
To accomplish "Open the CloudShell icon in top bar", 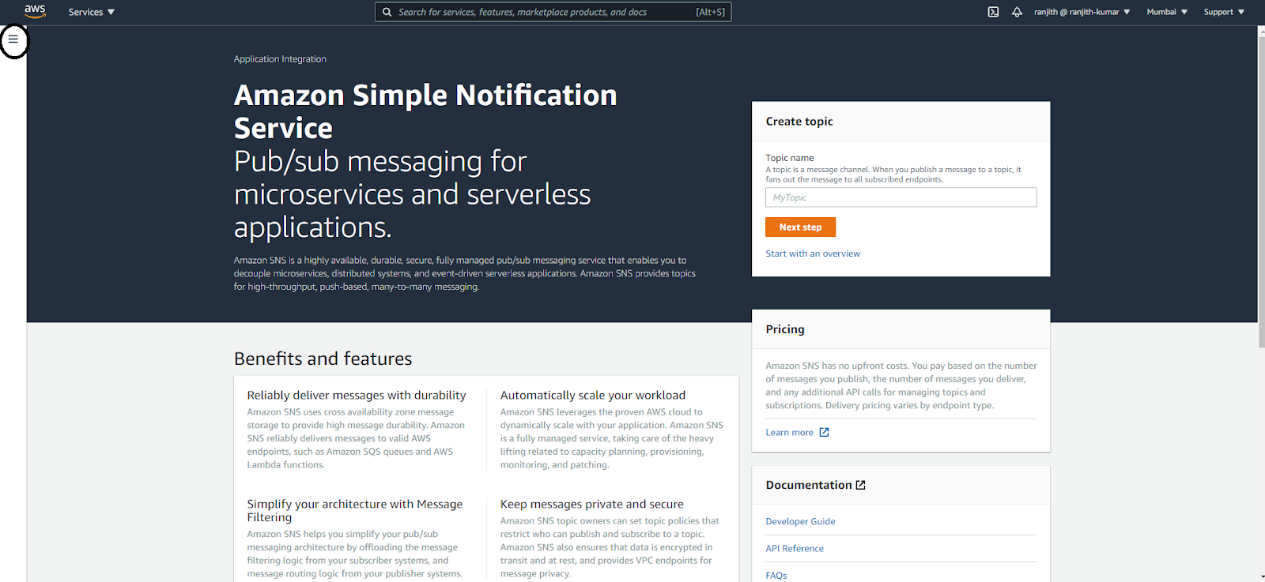I will [x=993, y=12].
